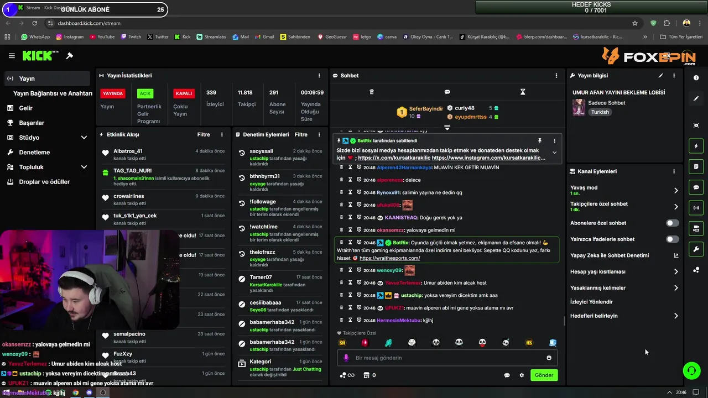The width and height of the screenshot is (708, 398).
Task: Open Yayın Bağlantısı ve Anahtarı page
Action: click(x=53, y=93)
